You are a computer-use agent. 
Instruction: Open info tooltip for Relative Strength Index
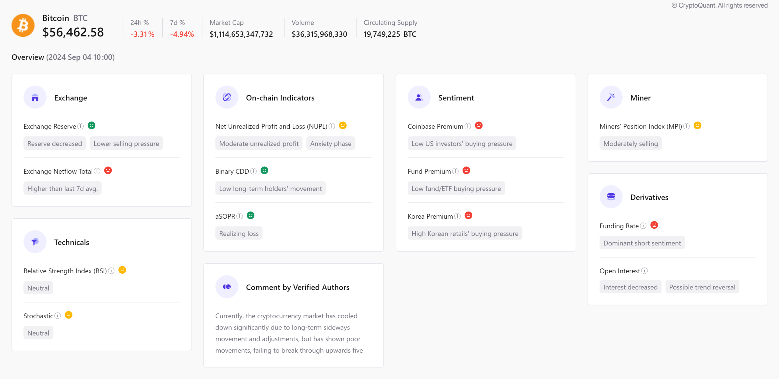click(x=111, y=271)
